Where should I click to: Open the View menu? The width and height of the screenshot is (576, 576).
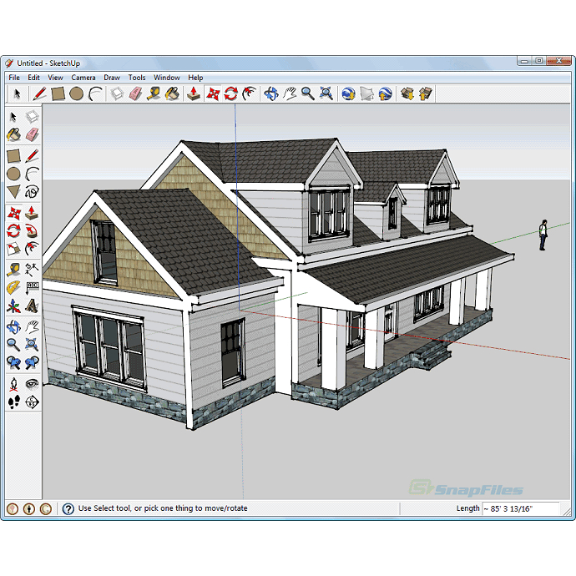click(x=55, y=78)
